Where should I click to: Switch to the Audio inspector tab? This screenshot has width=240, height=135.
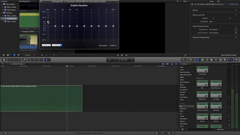[211, 1]
